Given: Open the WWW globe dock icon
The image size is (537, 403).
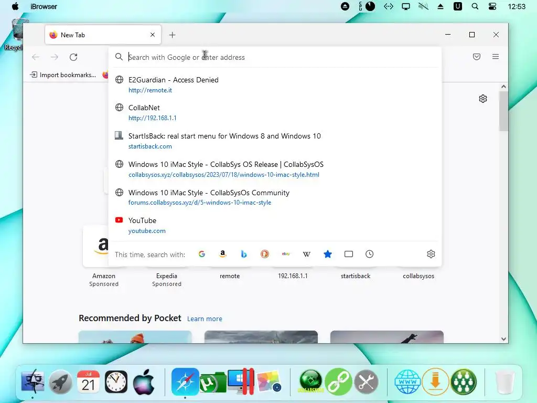Looking at the screenshot, I should pyautogui.click(x=407, y=382).
